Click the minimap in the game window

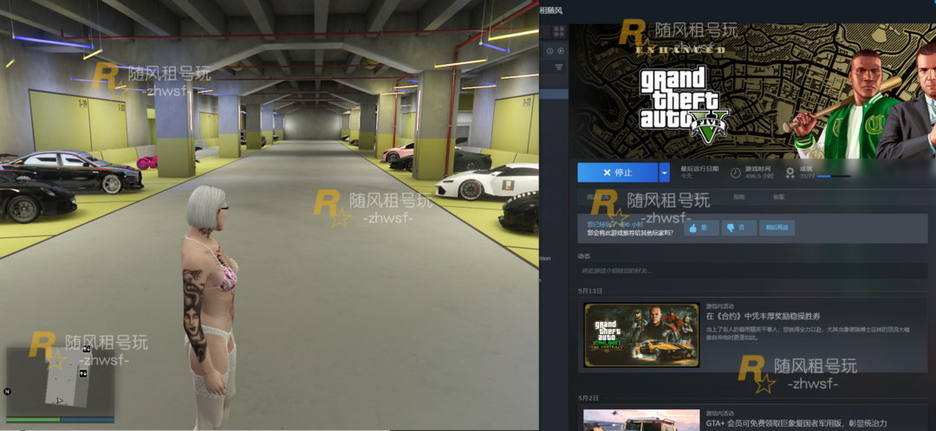[x=61, y=382]
